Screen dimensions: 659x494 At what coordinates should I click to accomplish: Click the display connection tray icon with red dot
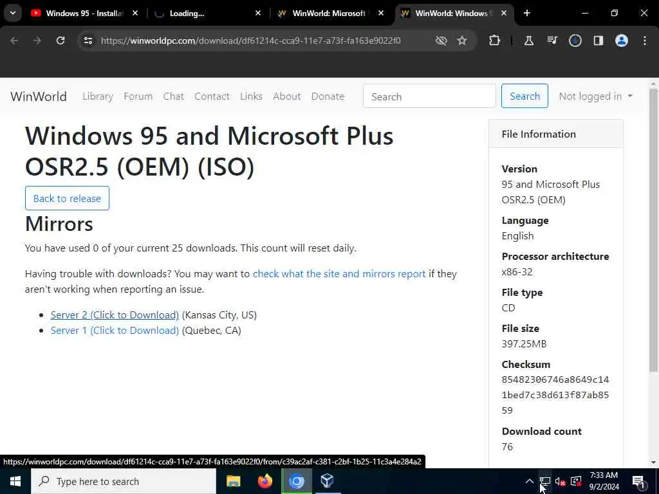coord(576,481)
